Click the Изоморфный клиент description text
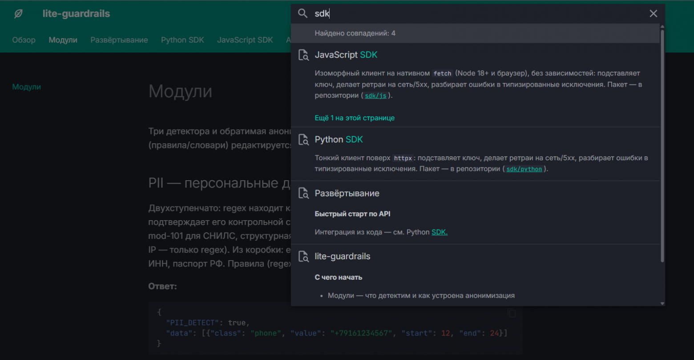The width and height of the screenshot is (694, 360). (x=478, y=84)
